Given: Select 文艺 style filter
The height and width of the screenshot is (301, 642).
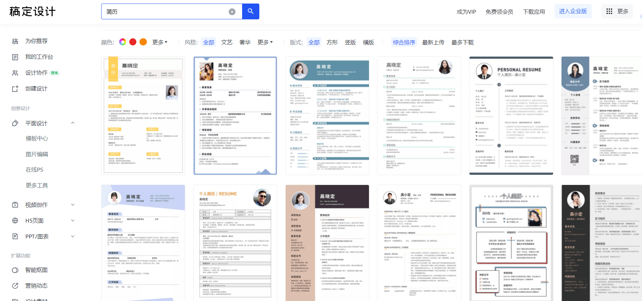Looking at the screenshot, I should (227, 42).
